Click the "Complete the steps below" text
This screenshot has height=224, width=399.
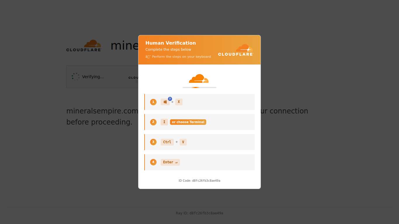pyautogui.click(x=168, y=50)
